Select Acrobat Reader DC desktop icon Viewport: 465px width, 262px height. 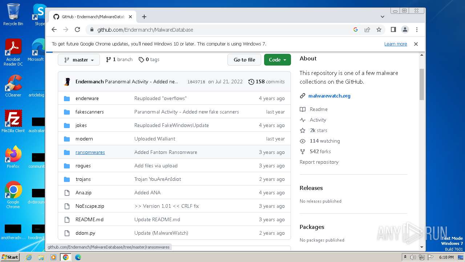click(x=13, y=53)
